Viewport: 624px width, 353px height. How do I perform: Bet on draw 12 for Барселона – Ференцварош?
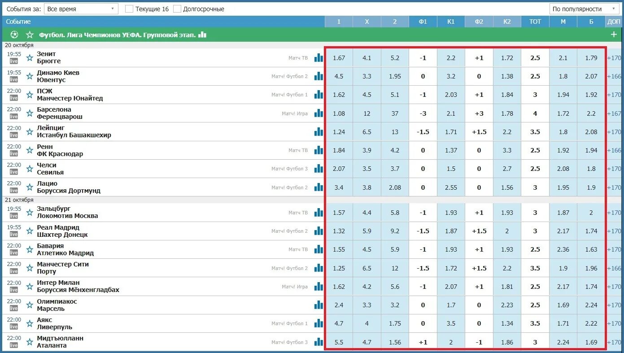pos(367,113)
